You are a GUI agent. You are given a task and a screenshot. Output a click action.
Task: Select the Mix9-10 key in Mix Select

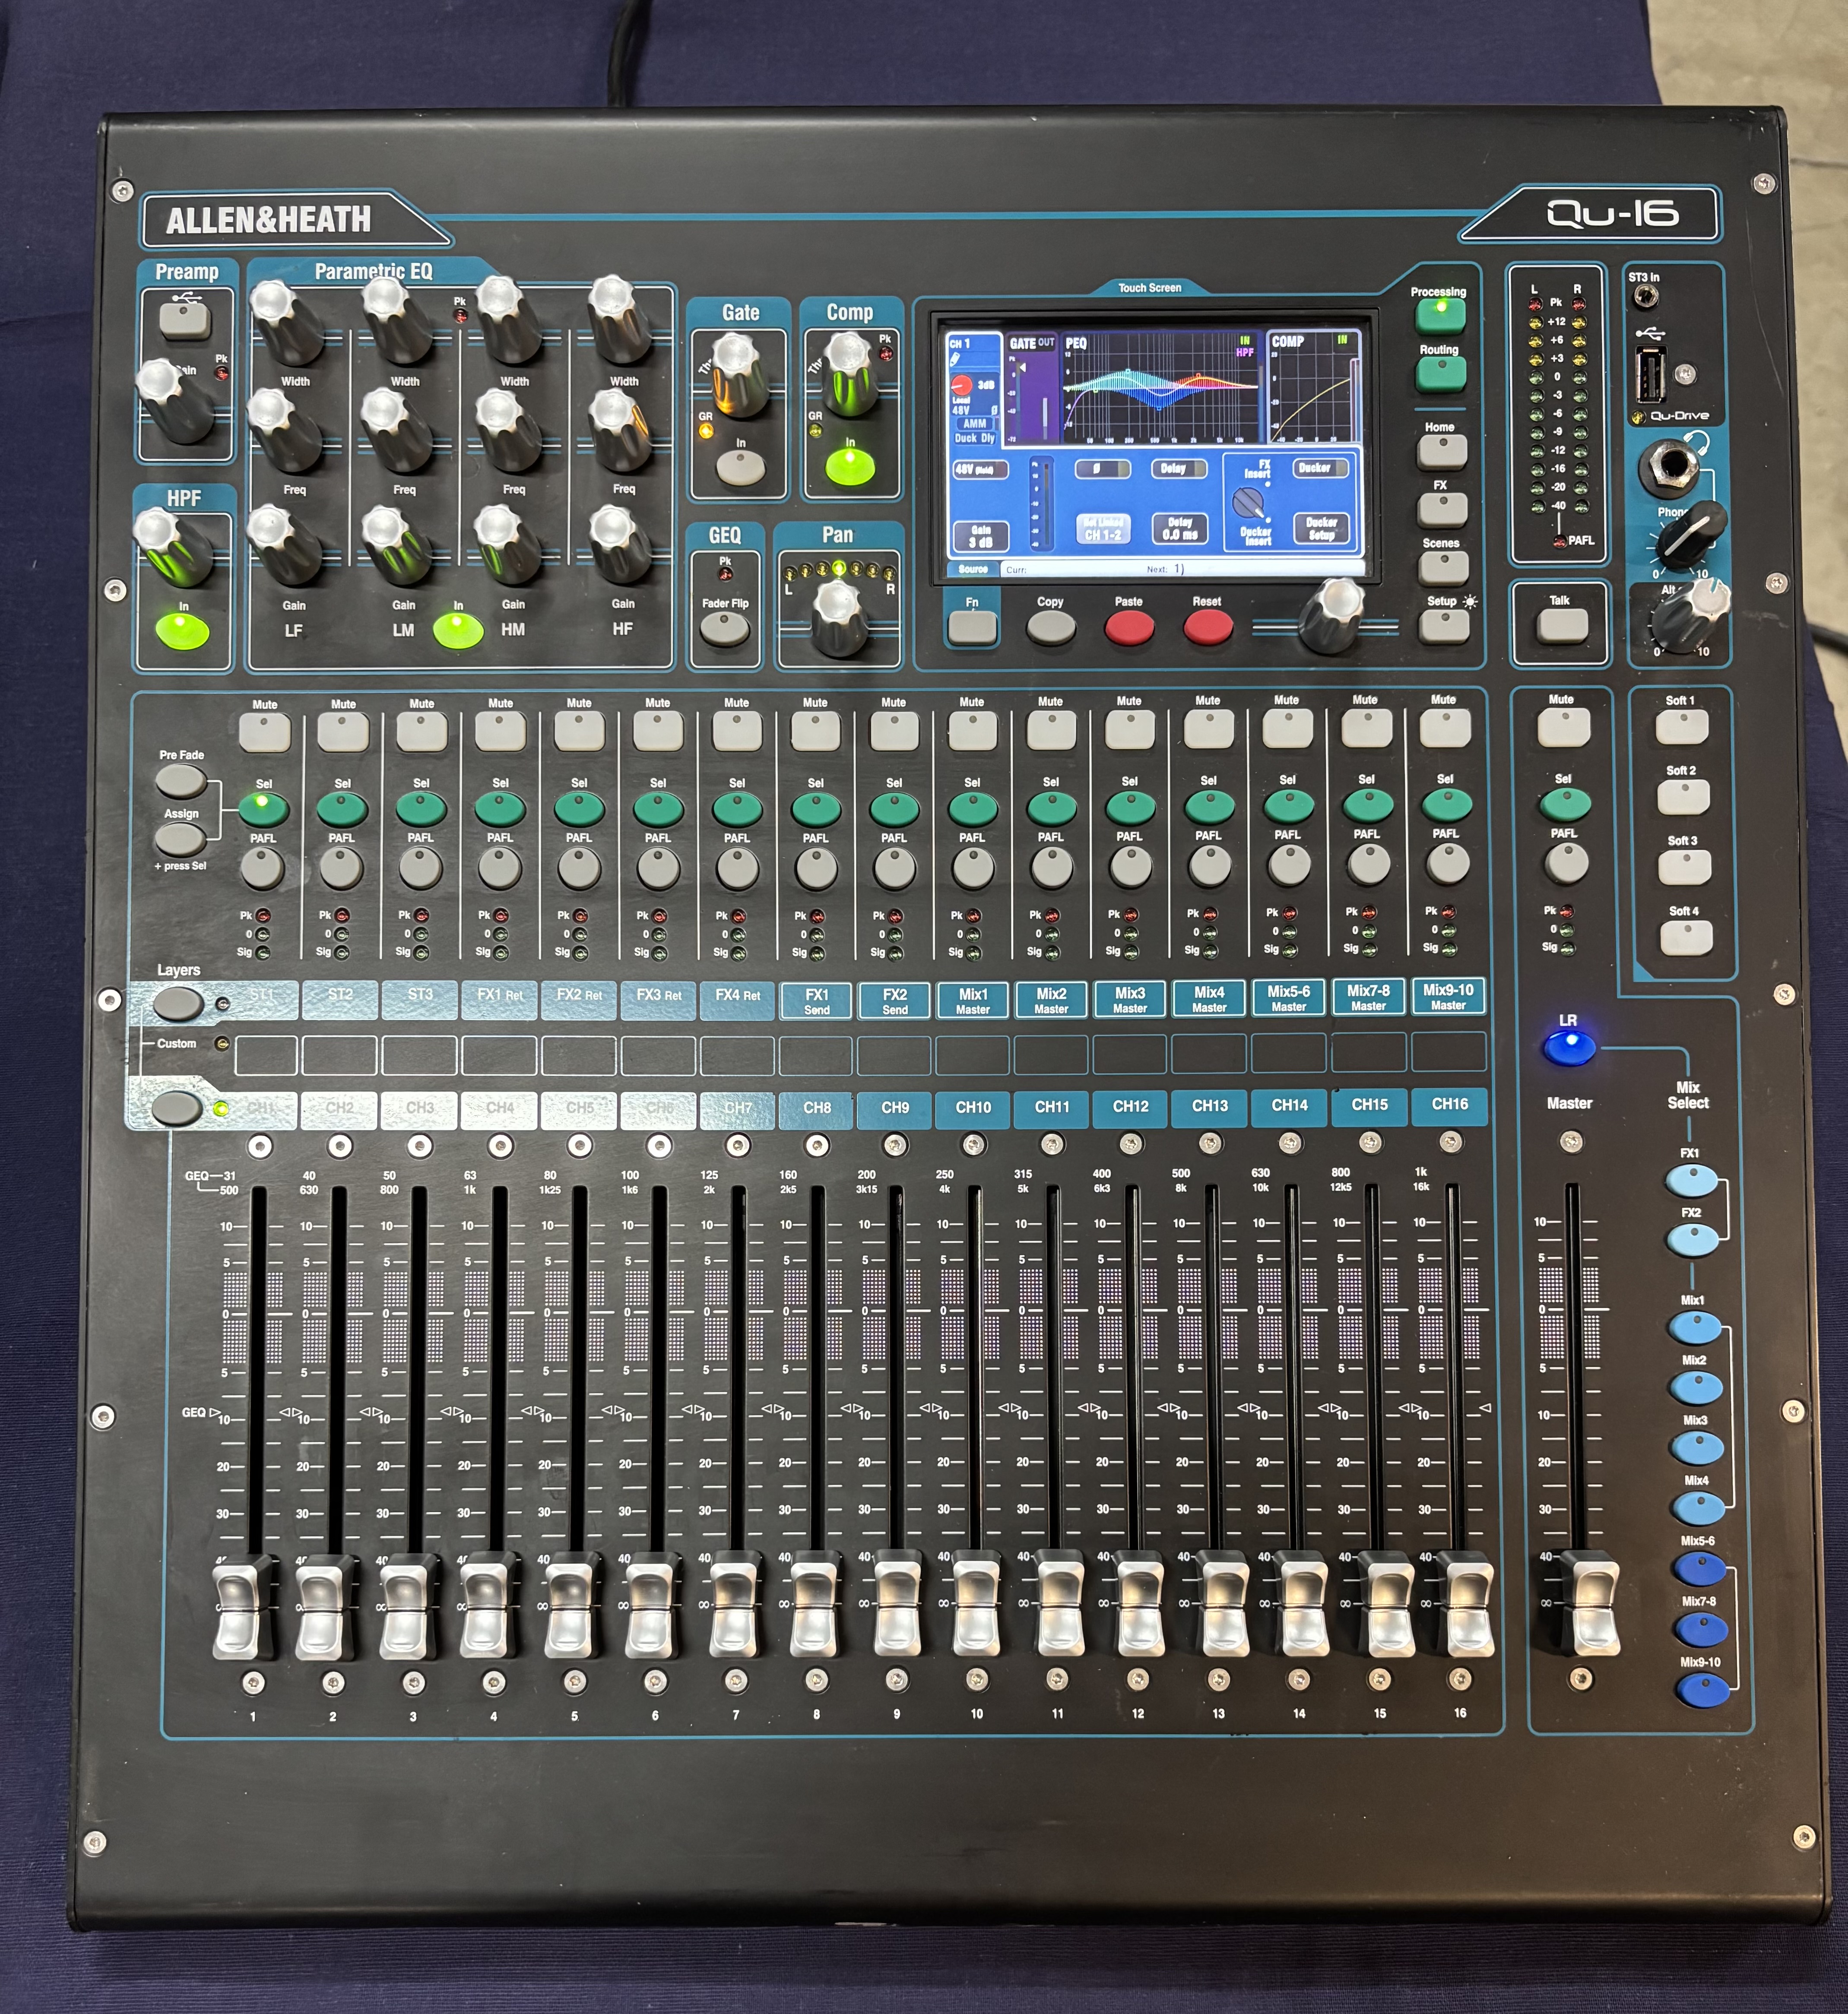1702,1690
